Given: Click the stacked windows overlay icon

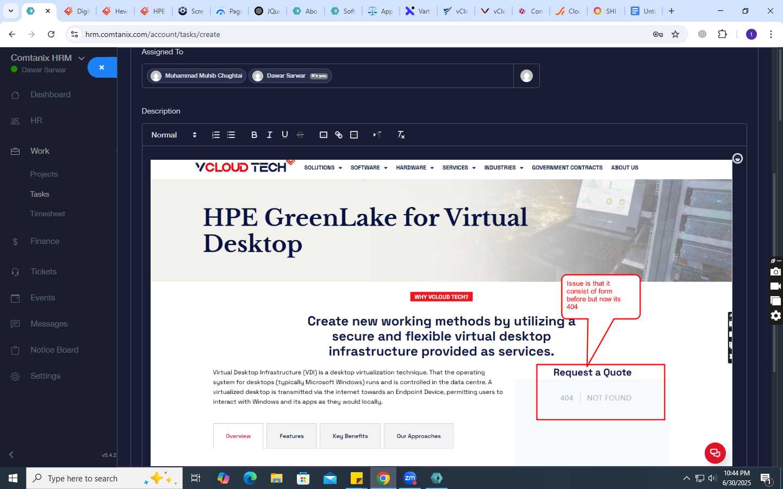Looking at the screenshot, I should [775, 301].
